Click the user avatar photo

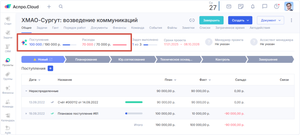(x=289, y=6)
